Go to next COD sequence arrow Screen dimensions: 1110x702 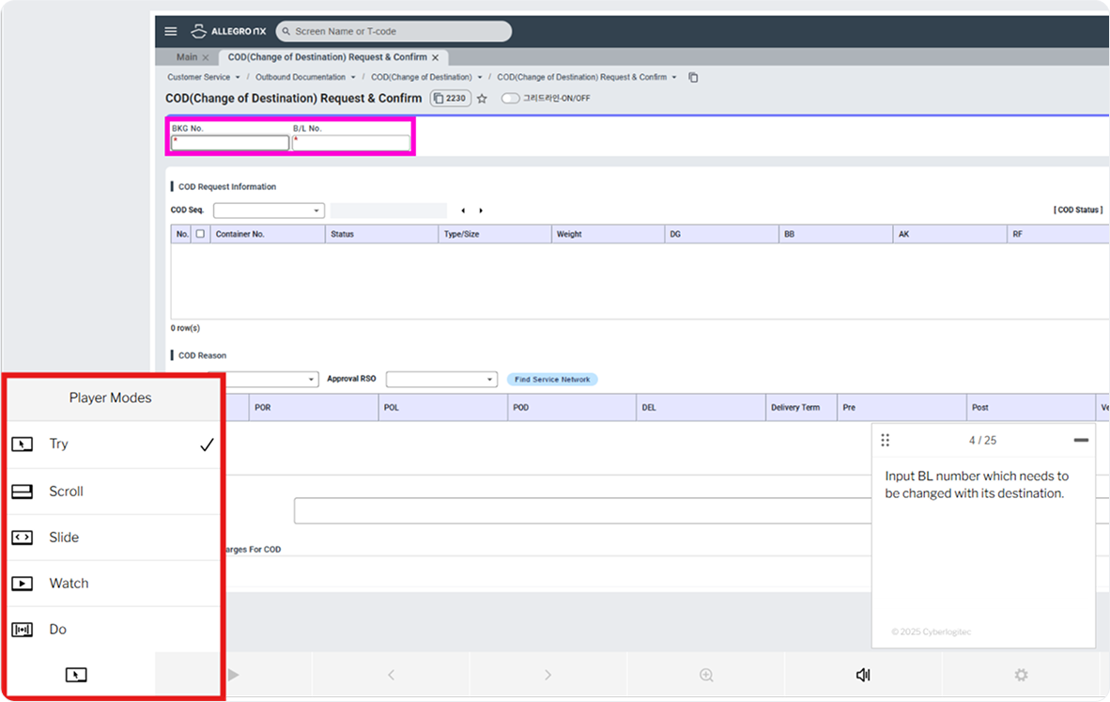click(x=481, y=211)
